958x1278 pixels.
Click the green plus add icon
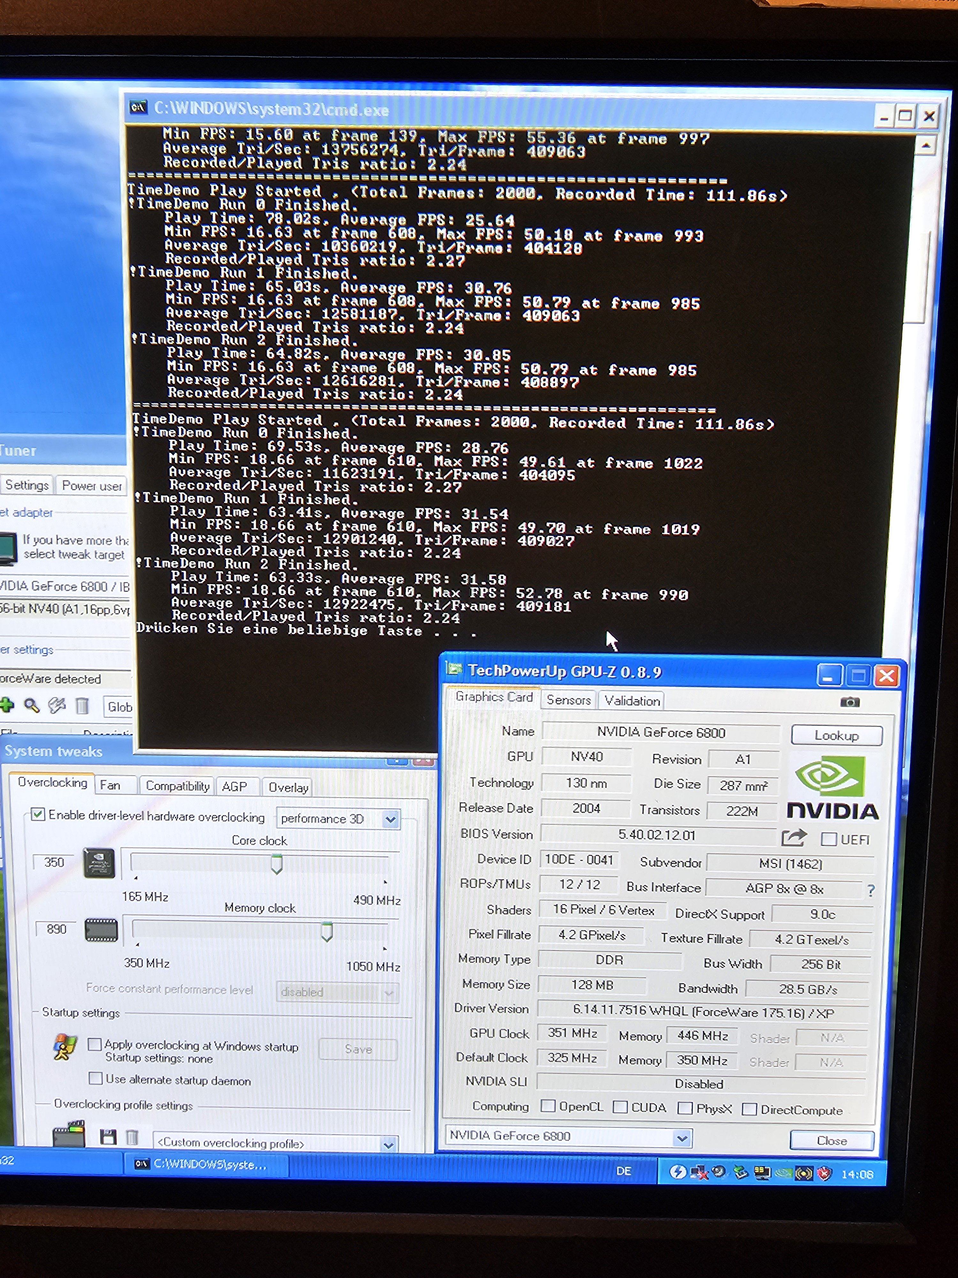(7, 704)
